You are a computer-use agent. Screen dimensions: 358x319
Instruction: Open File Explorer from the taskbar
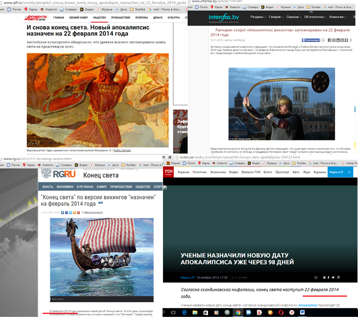(x=195, y=312)
